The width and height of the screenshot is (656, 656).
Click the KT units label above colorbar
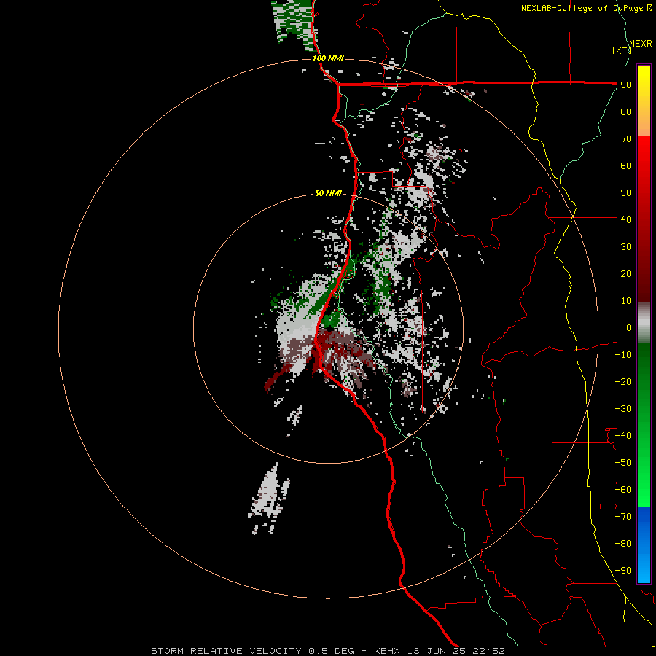(622, 50)
